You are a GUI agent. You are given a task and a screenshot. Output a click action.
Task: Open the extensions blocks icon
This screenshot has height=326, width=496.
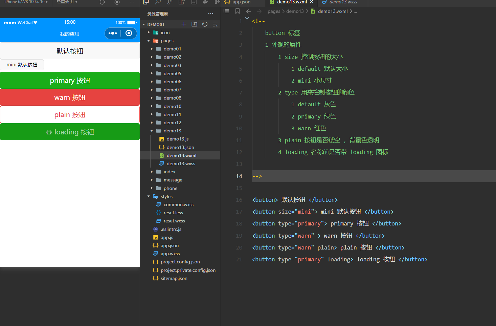coord(181,2)
